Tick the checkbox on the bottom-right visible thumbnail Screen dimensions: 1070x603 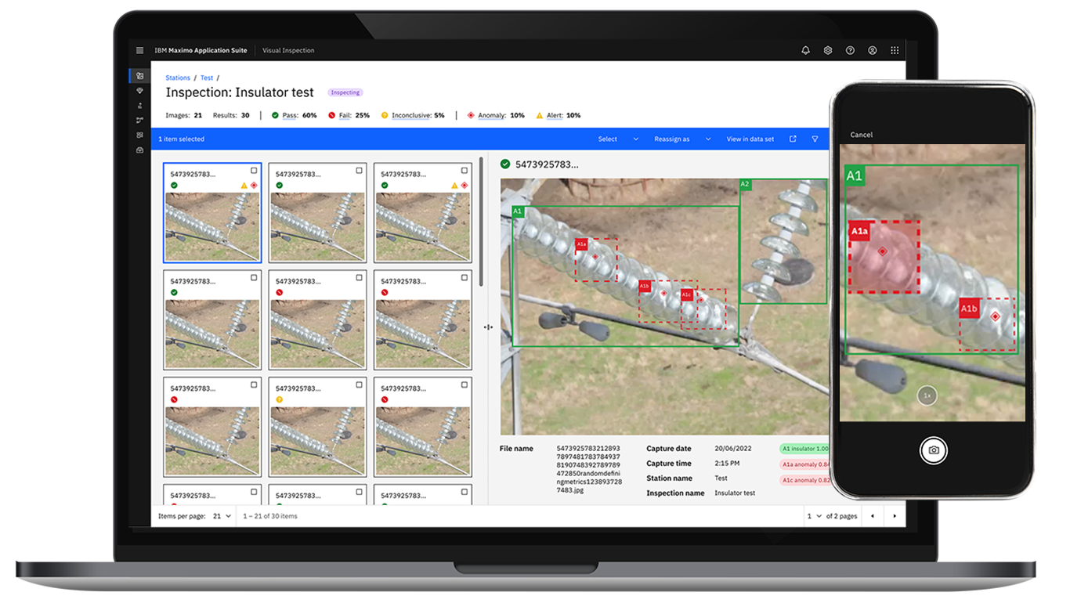[464, 492]
